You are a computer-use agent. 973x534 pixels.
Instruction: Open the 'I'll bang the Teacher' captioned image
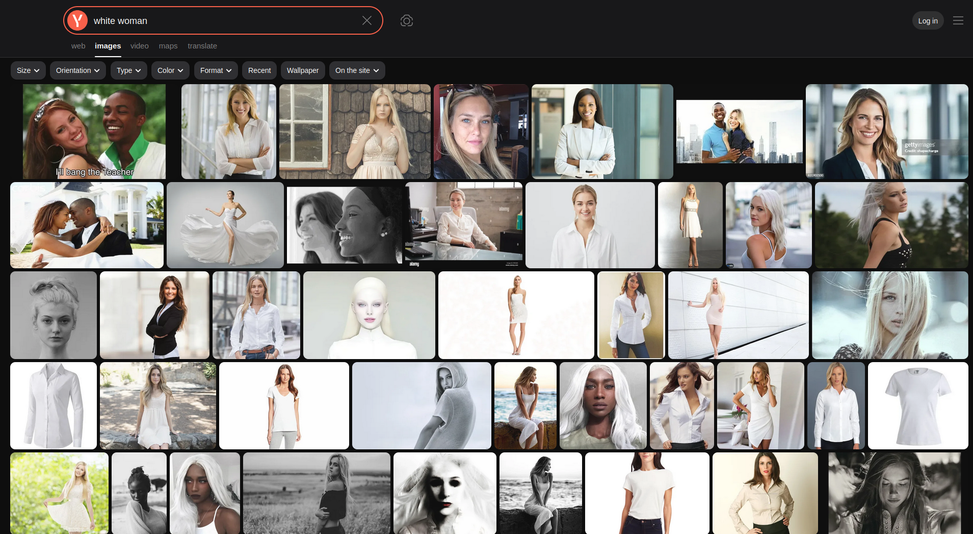pyautogui.click(x=94, y=132)
